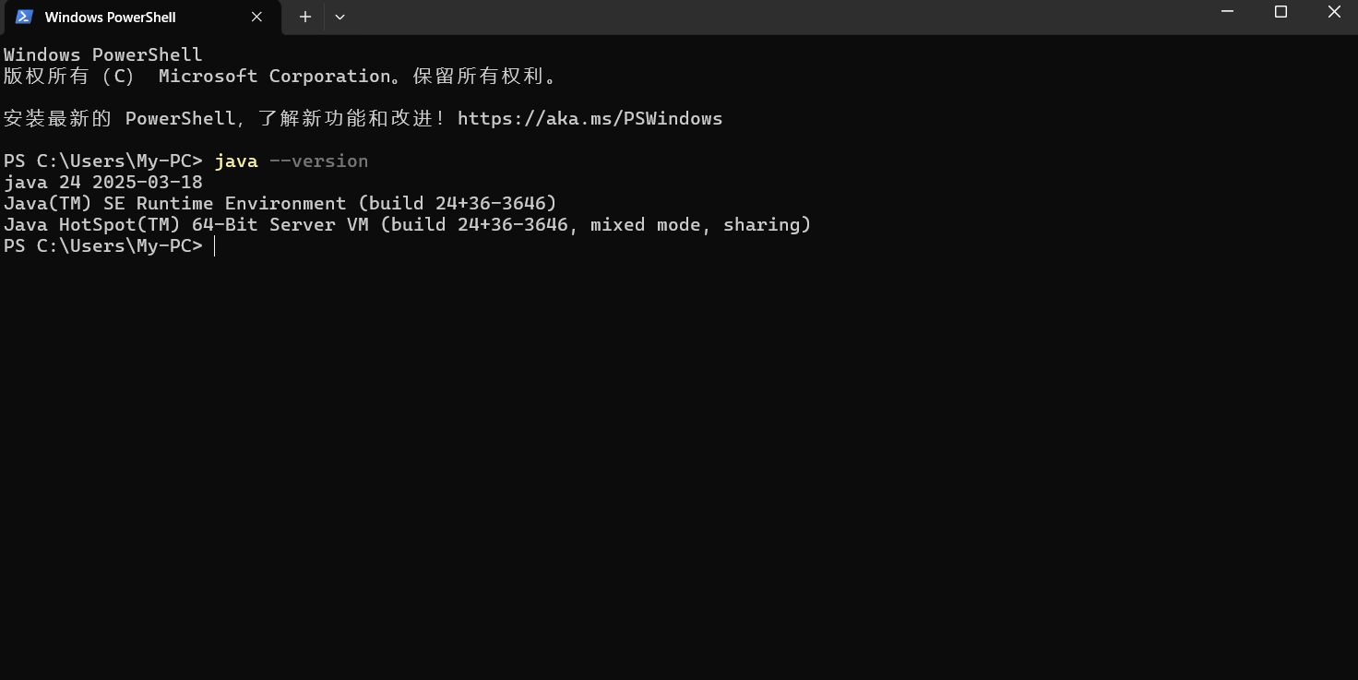1358x680 pixels.
Task: Click the PowerShell shield logo in the tab bar
Action: [22, 16]
